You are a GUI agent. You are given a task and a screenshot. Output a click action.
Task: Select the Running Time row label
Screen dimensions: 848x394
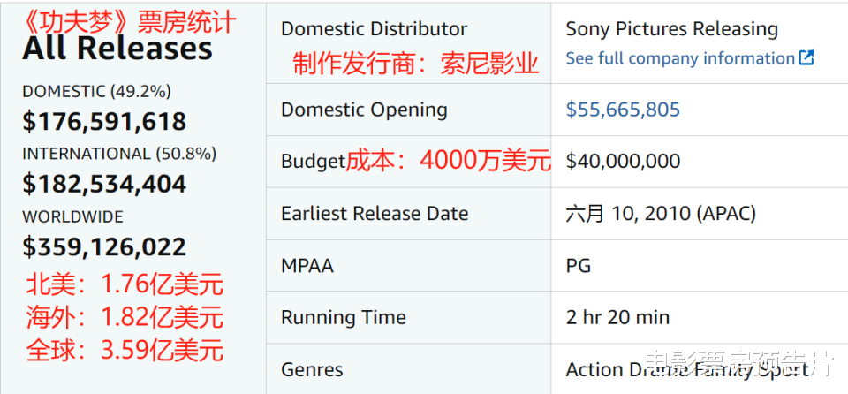click(x=344, y=317)
